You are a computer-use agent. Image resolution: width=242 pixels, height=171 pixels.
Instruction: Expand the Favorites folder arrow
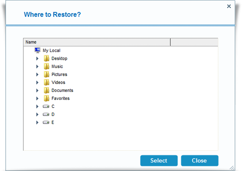(37, 99)
